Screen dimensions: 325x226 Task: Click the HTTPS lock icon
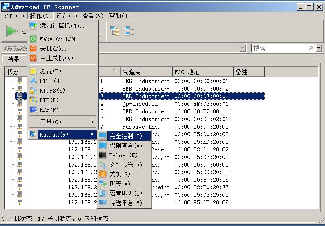33,91
